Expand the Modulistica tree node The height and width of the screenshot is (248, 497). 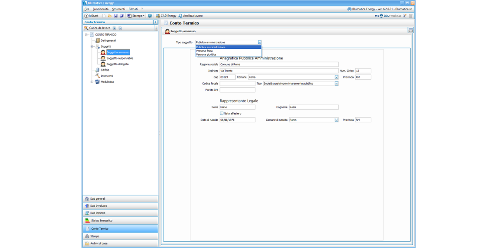click(92, 82)
